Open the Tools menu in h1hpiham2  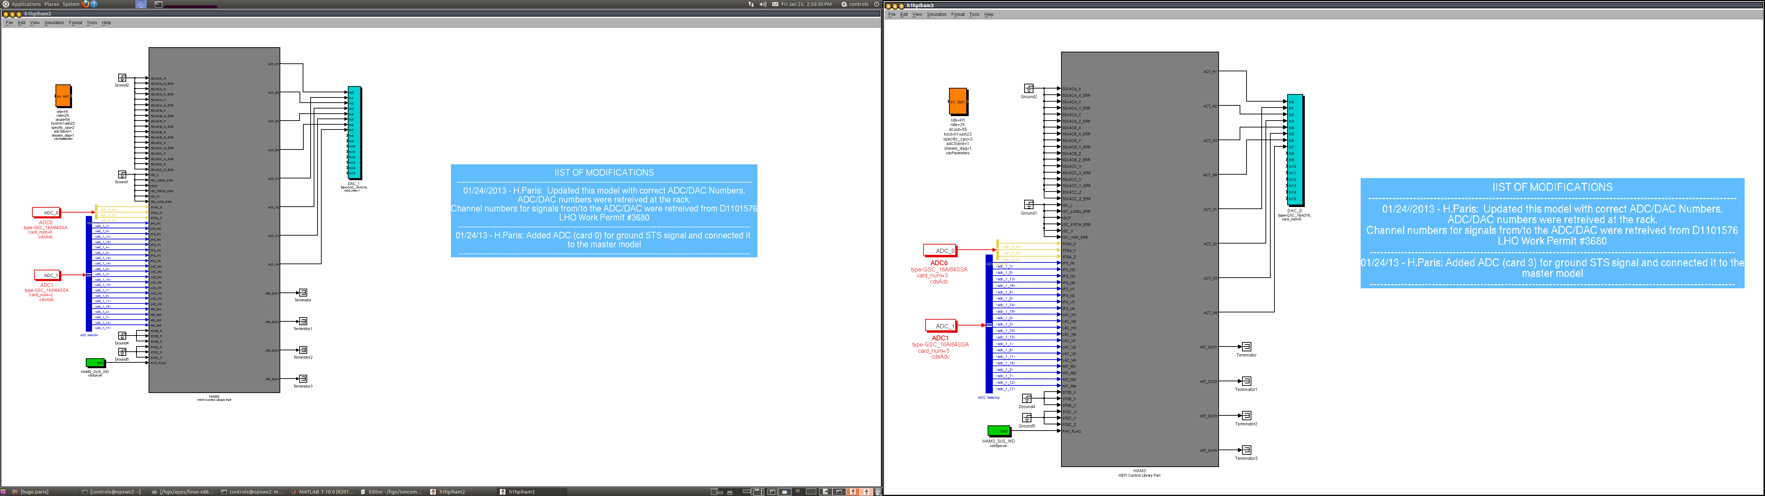92,23
